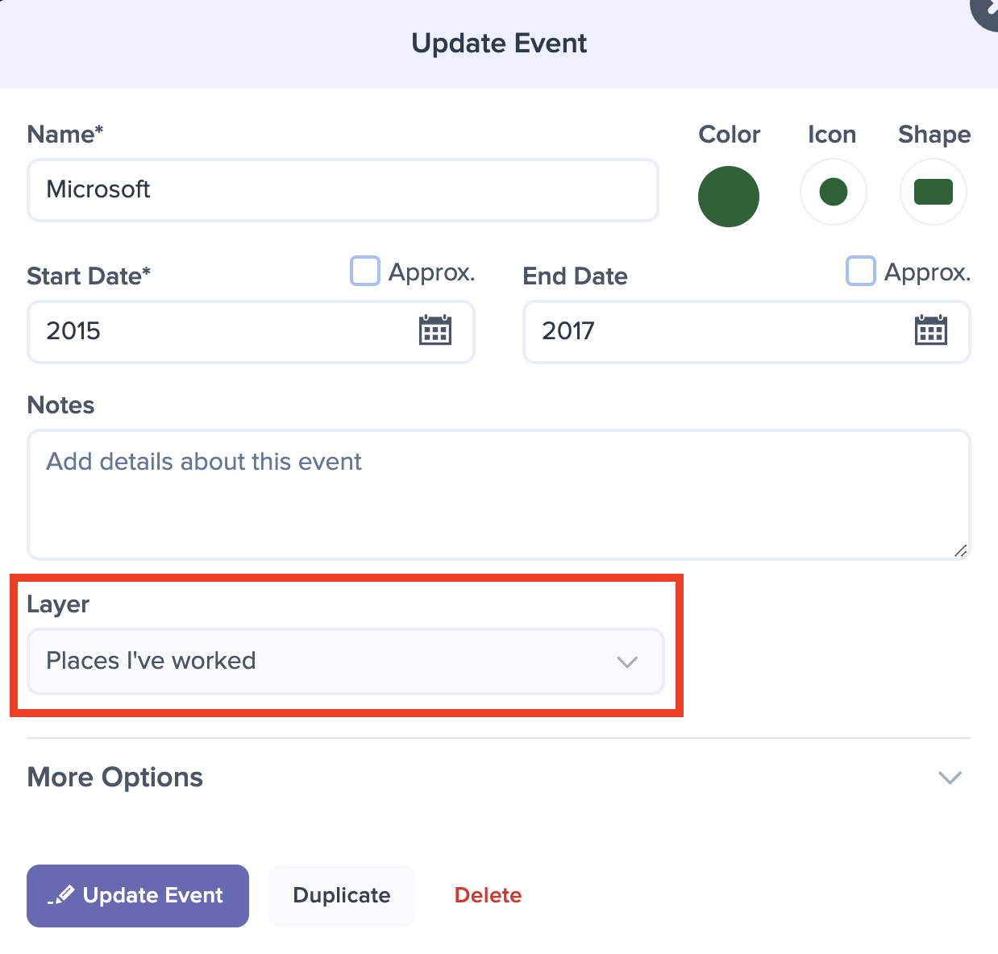The image size is (998, 954).
Task: Open the green Color swatch picker
Action: (729, 196)
